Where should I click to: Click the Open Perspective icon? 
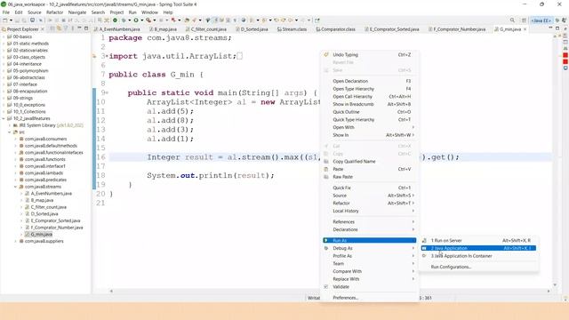(524, 20)
